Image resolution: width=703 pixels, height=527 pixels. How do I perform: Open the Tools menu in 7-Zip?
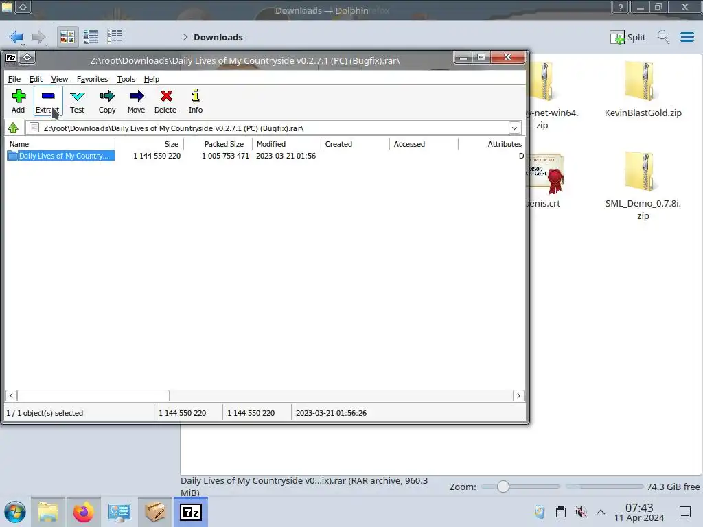(x=126, y=79)
